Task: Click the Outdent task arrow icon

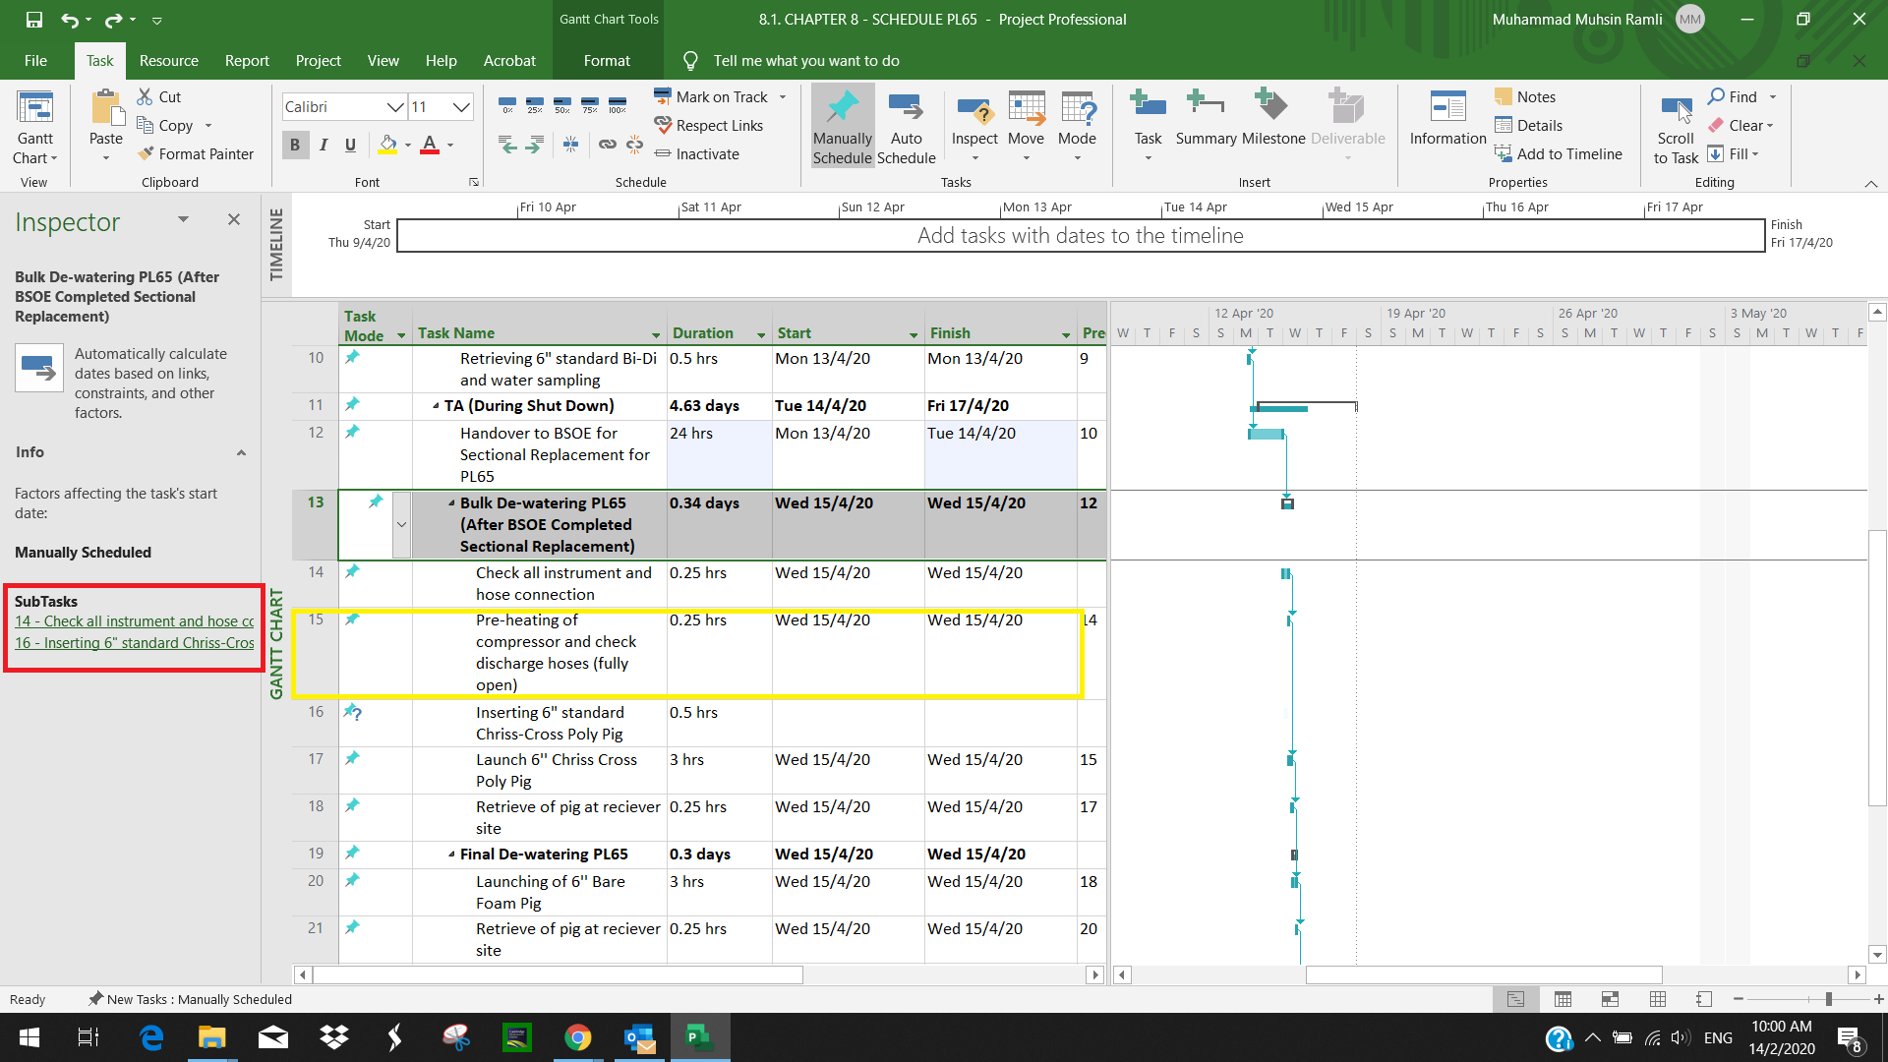Action: (x=507, y=145)
